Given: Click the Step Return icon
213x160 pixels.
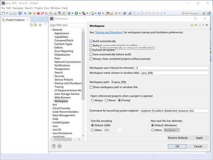Looking at the screenshot, I should point(55,13).
